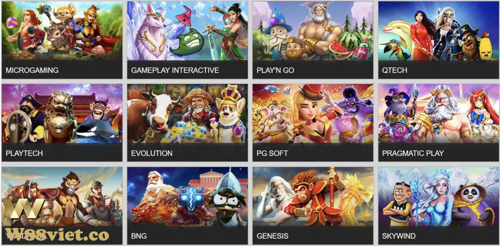
Task: Click the W88viet.co watermark text
Action: click(57, 234)
